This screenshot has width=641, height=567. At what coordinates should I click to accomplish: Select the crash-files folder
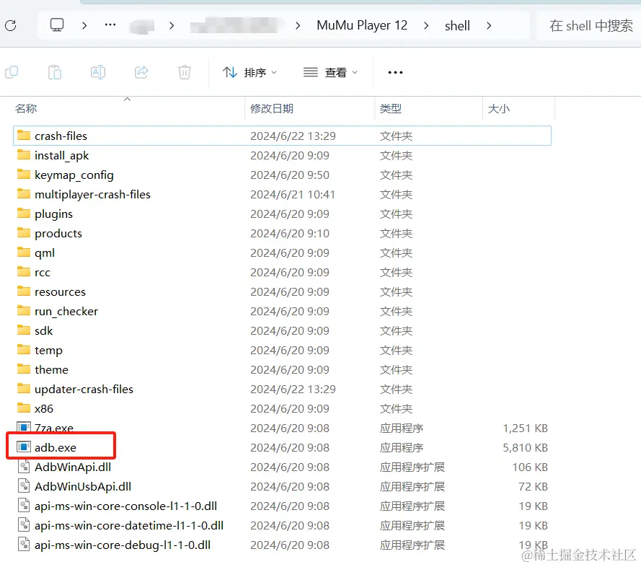pyautogui.click(x=282, y=136)
